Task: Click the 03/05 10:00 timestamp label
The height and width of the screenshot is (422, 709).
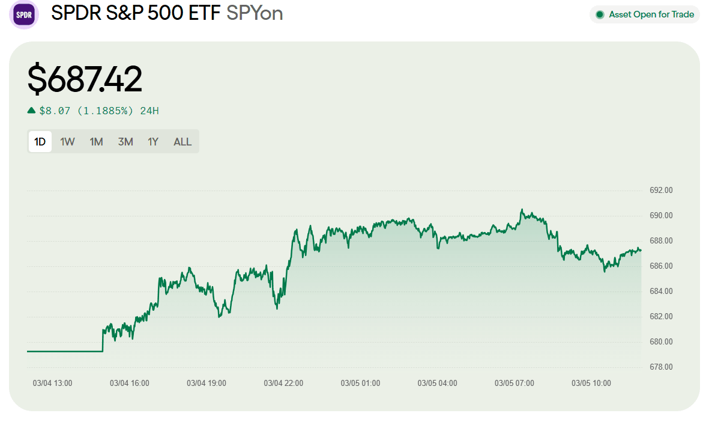Action: [x=591, y=382]
